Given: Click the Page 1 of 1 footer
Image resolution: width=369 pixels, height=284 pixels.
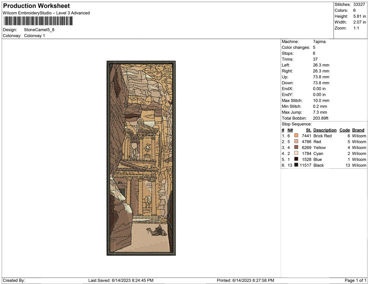Looking at the screenshot, I should (356, 280).
